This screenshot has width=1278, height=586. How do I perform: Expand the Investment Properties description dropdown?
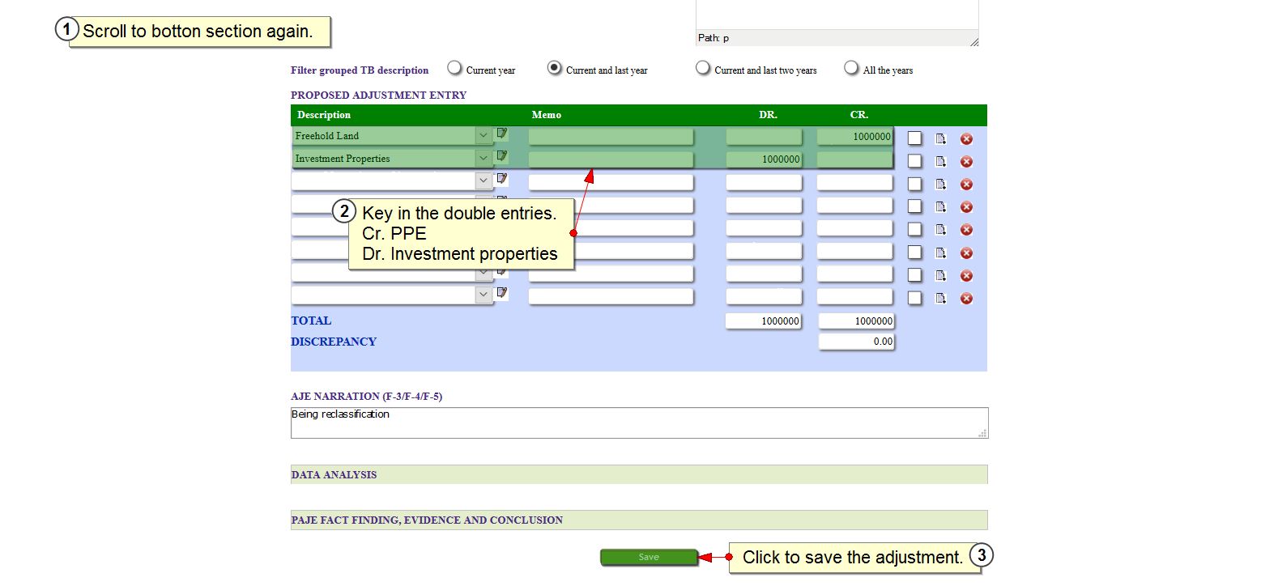tap(484, 159)
